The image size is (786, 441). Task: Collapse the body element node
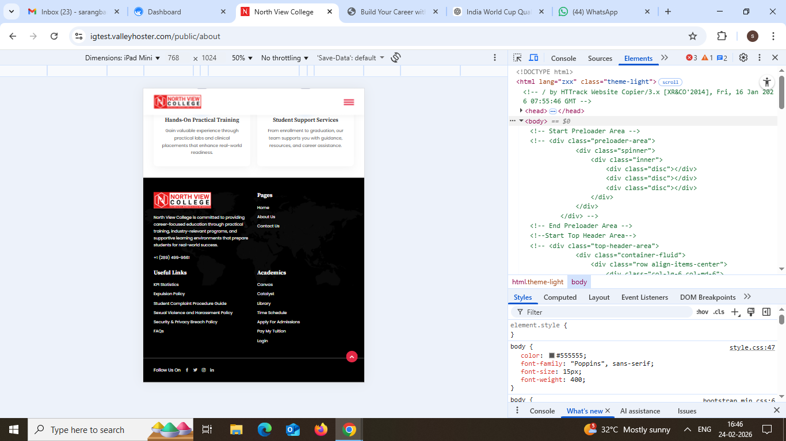tap(521, 121)
